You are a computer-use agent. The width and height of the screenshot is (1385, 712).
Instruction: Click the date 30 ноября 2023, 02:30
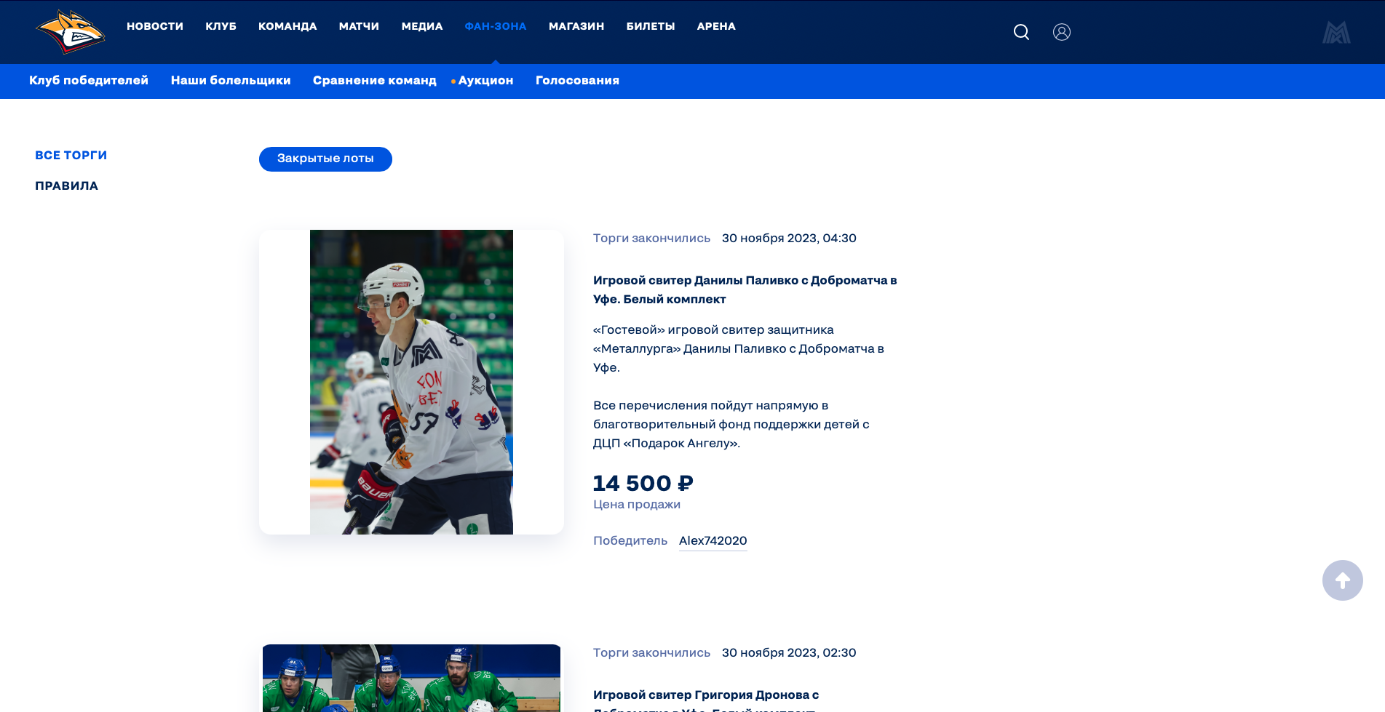coord(789,653)
